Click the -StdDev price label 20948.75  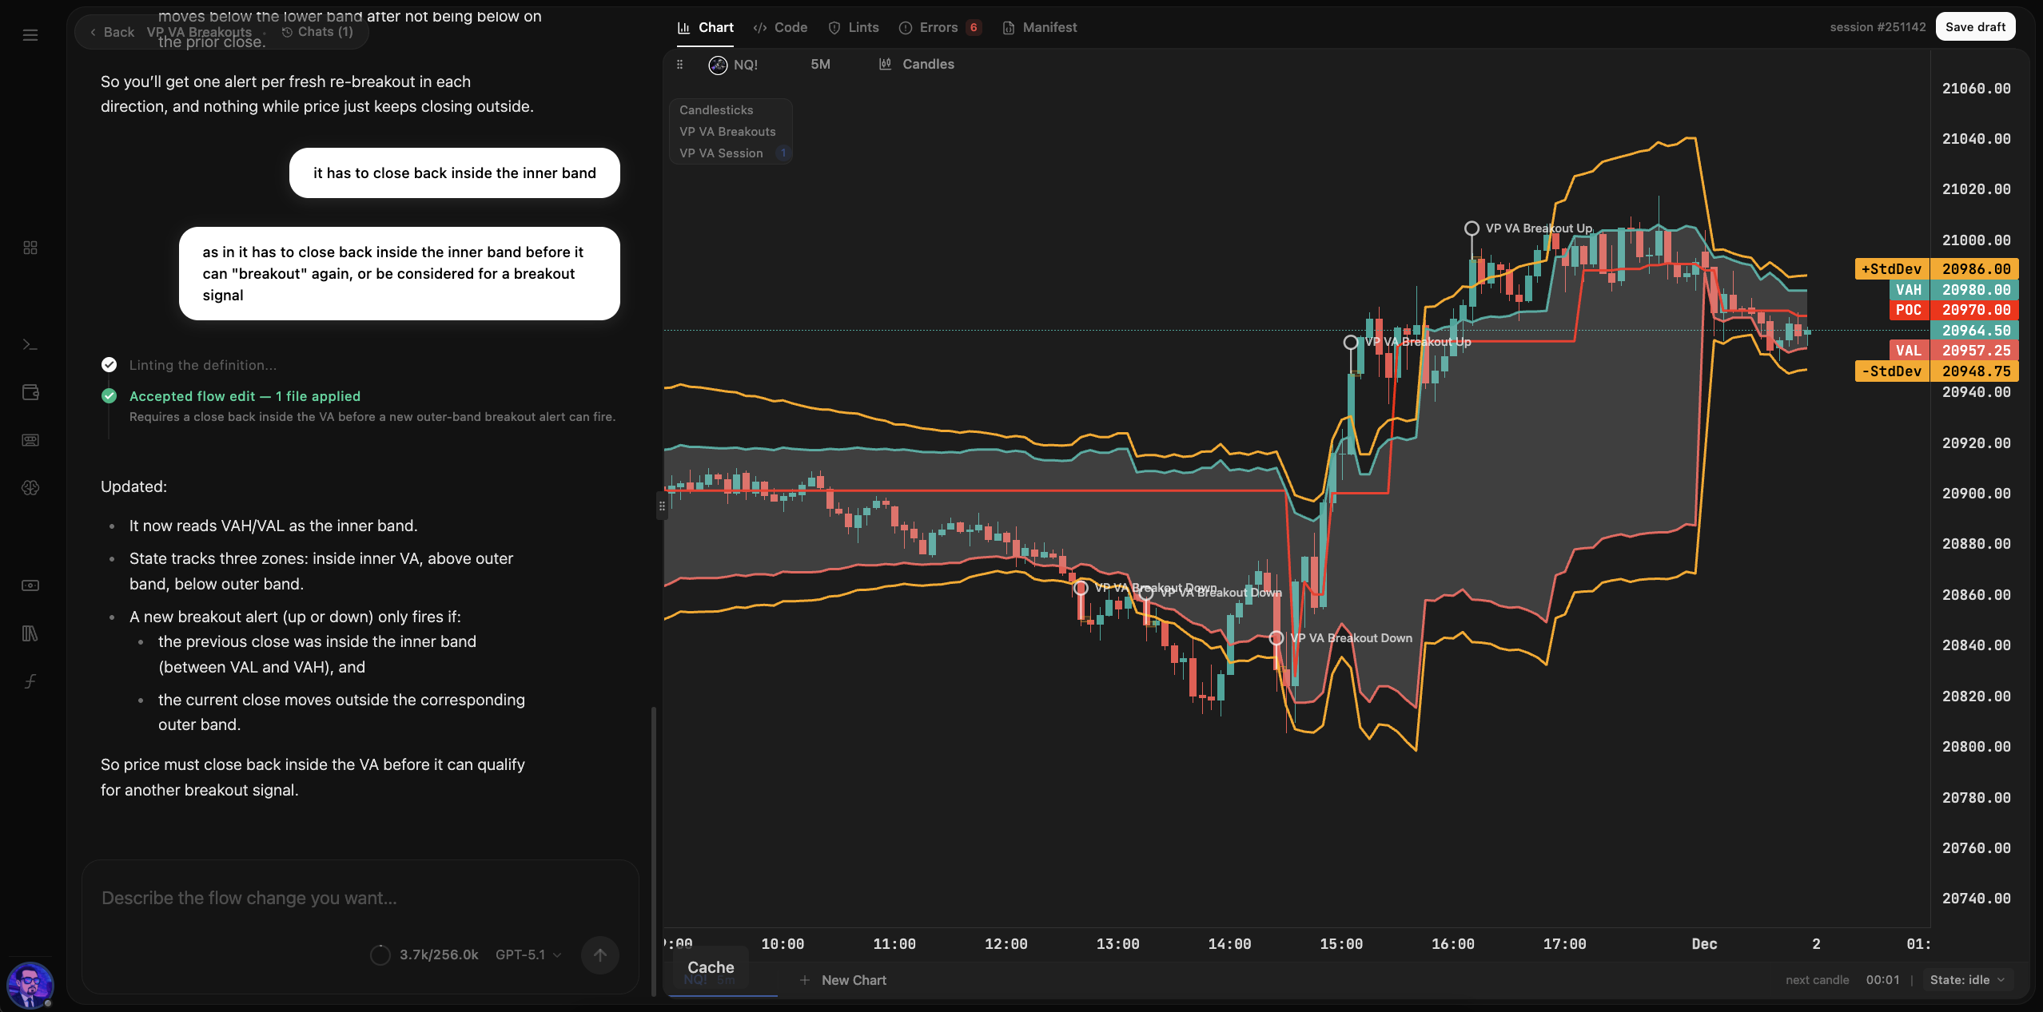tap(1937, 371)
